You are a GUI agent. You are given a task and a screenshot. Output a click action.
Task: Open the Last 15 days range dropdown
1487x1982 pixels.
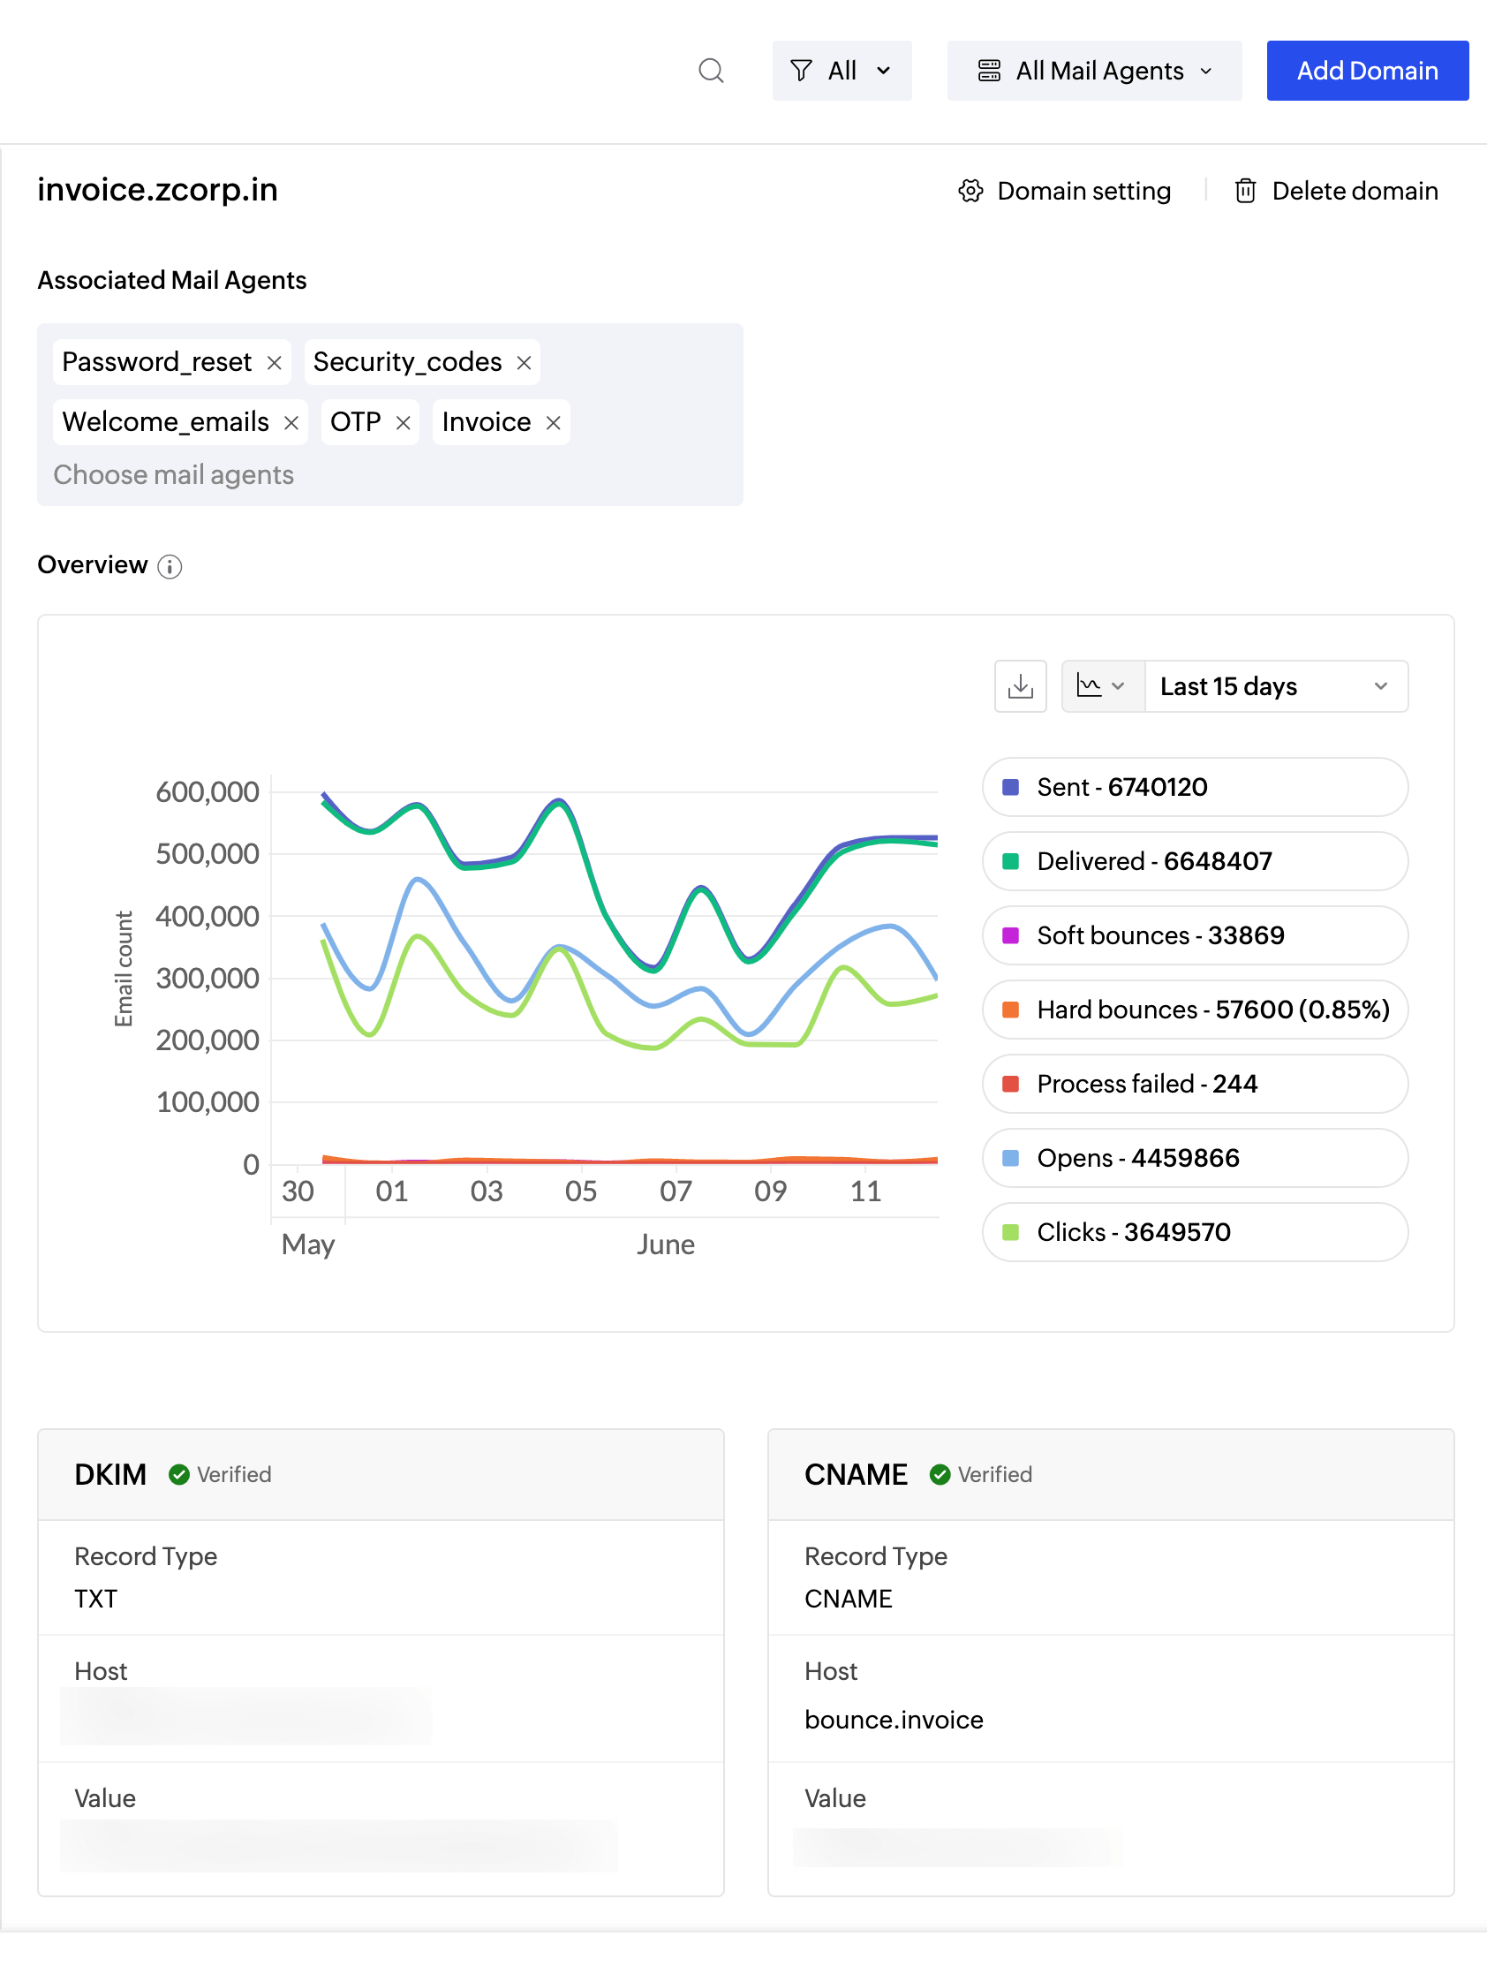coord(1275,686)
